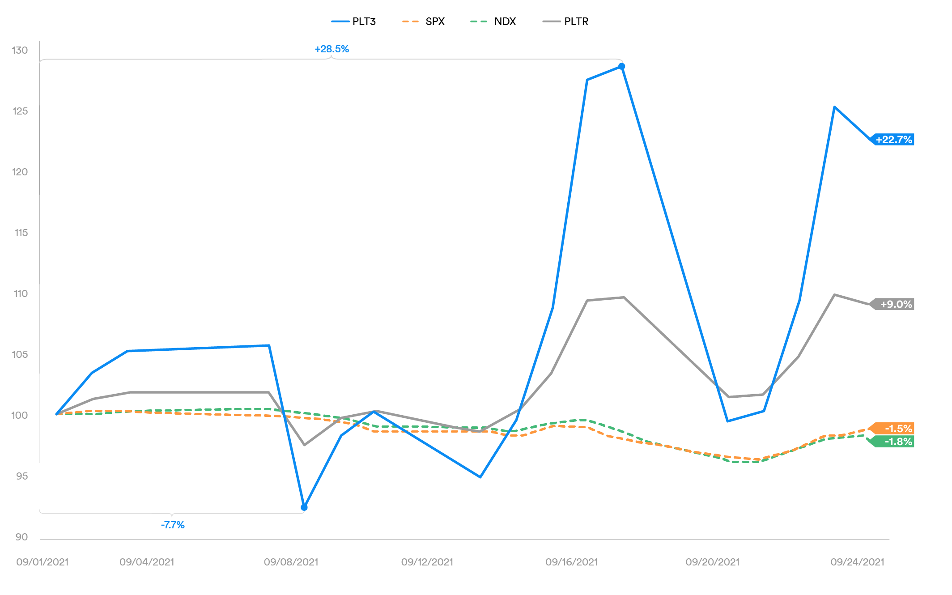The image size is (952, 595).
Task: Click the blue PLT3 legend line swatch
Action: point(340,21)
